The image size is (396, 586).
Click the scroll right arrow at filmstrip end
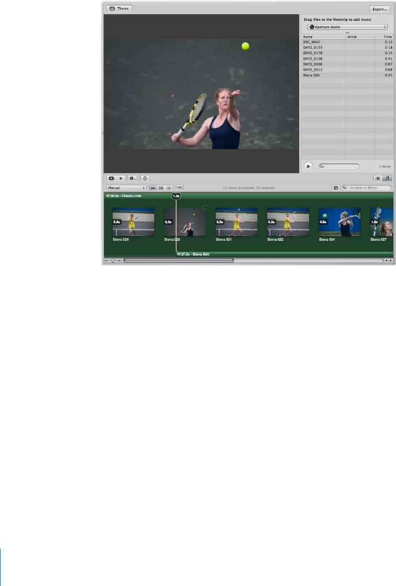coord(391,260)
